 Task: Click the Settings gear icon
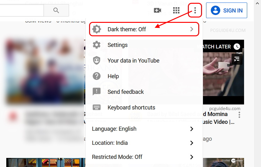(x=97, y=45)
